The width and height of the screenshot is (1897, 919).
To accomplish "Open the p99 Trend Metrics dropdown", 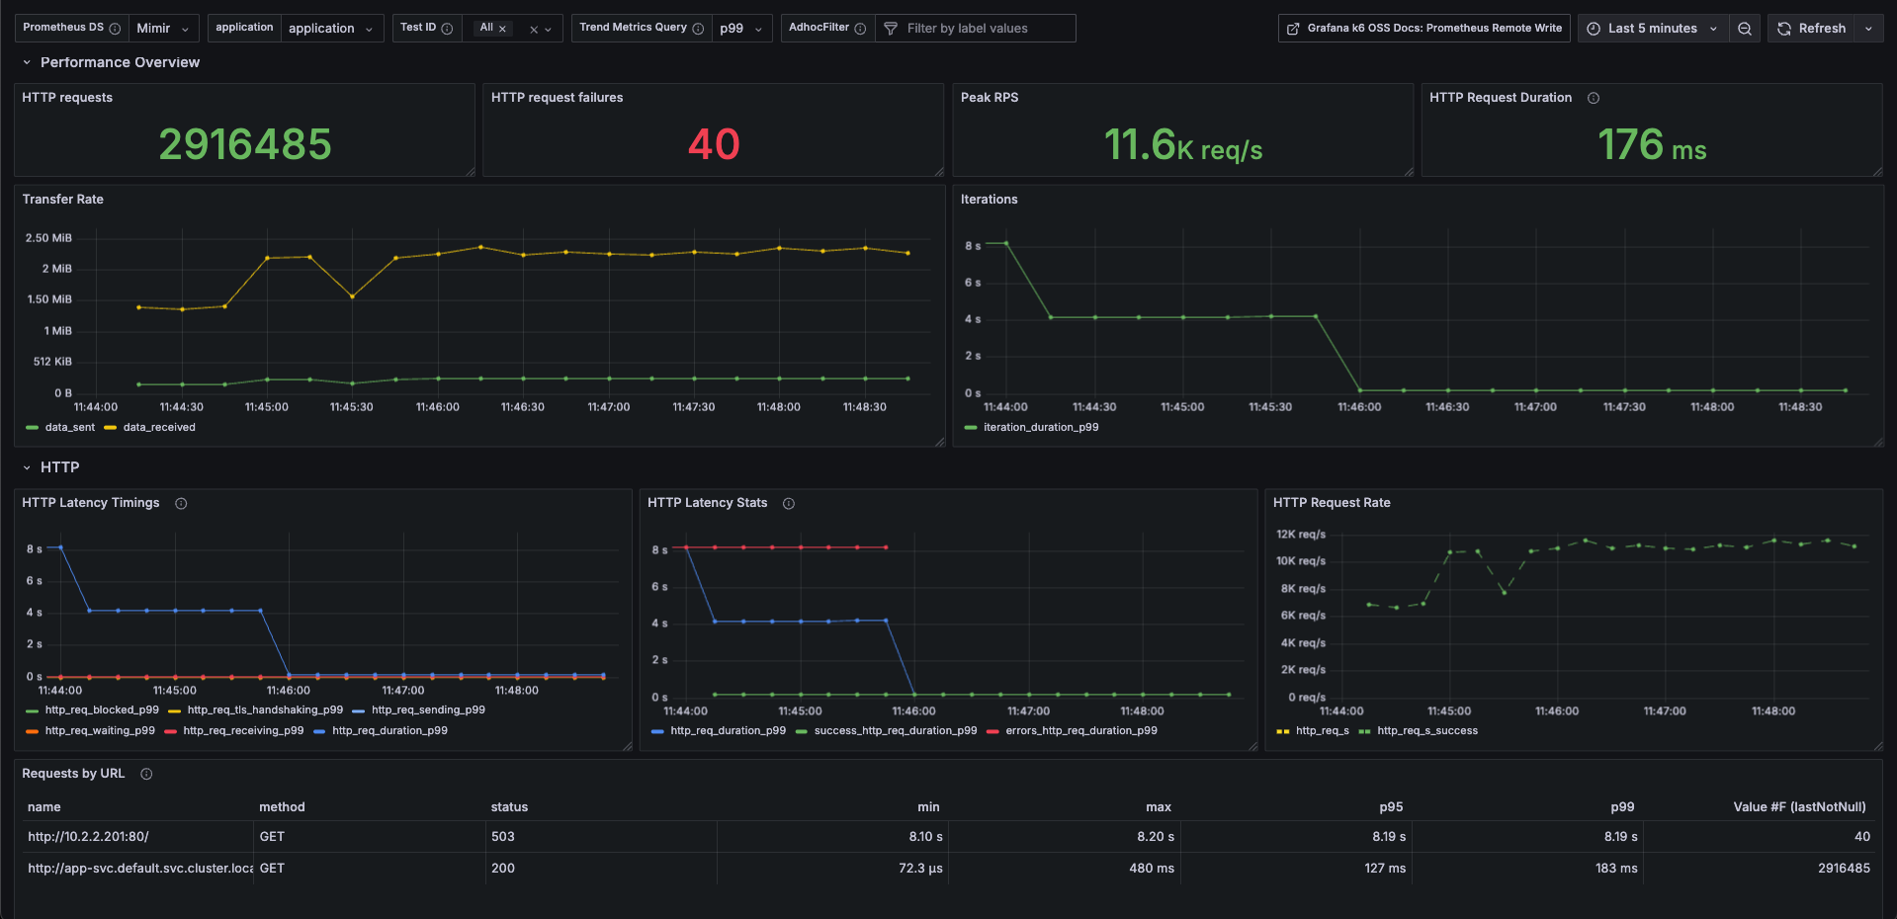I will click(740, 29).
